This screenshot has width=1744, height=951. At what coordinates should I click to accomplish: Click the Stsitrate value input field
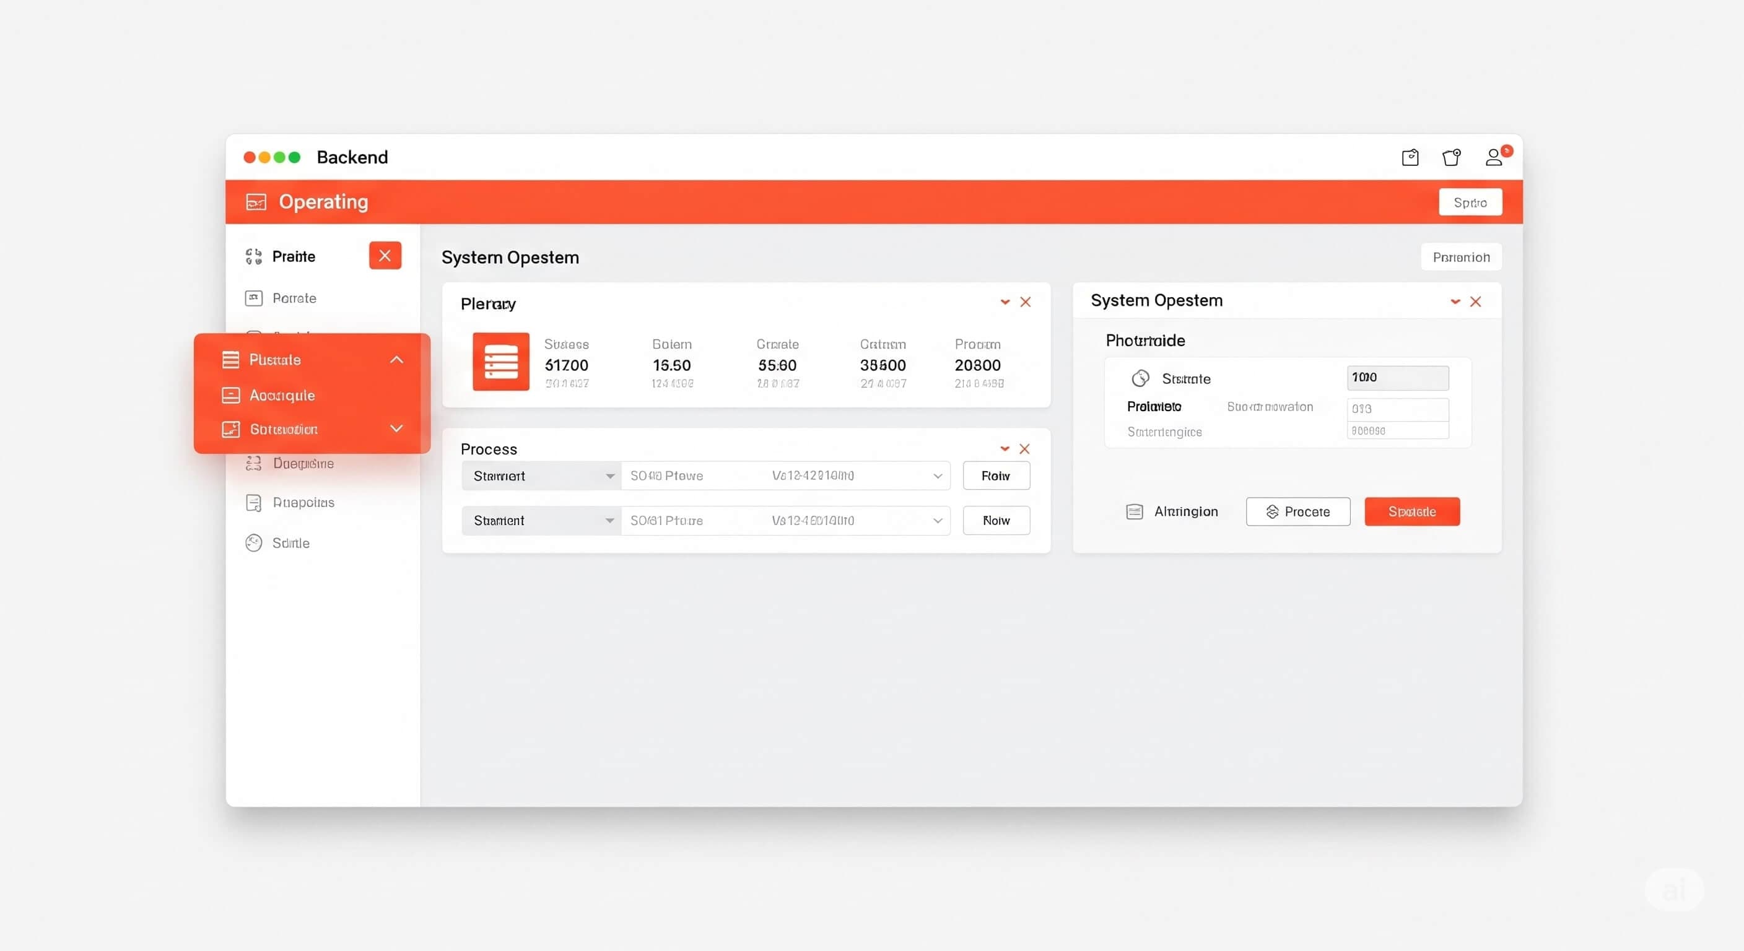coord(1397,378)
